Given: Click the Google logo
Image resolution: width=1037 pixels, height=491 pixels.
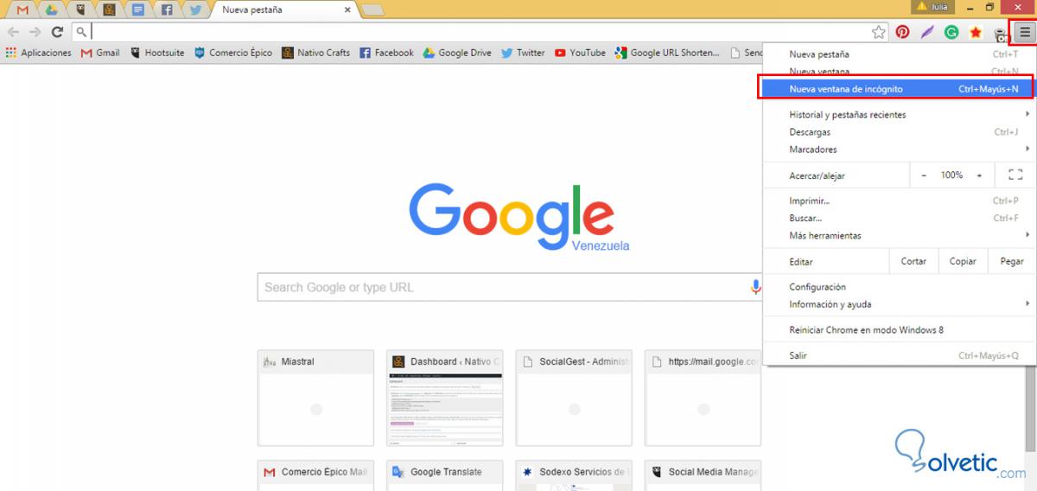Looking at the screenshot, I should (x=511, y=217).
